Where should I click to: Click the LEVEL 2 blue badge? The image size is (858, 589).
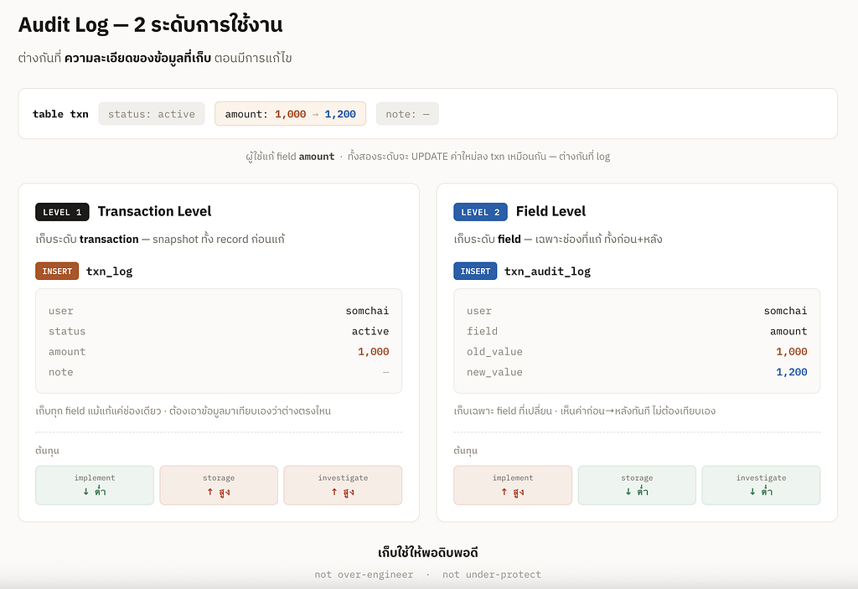[480, 212]
